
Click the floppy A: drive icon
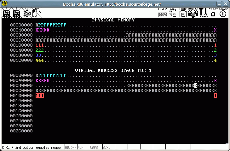pos(7,13)
